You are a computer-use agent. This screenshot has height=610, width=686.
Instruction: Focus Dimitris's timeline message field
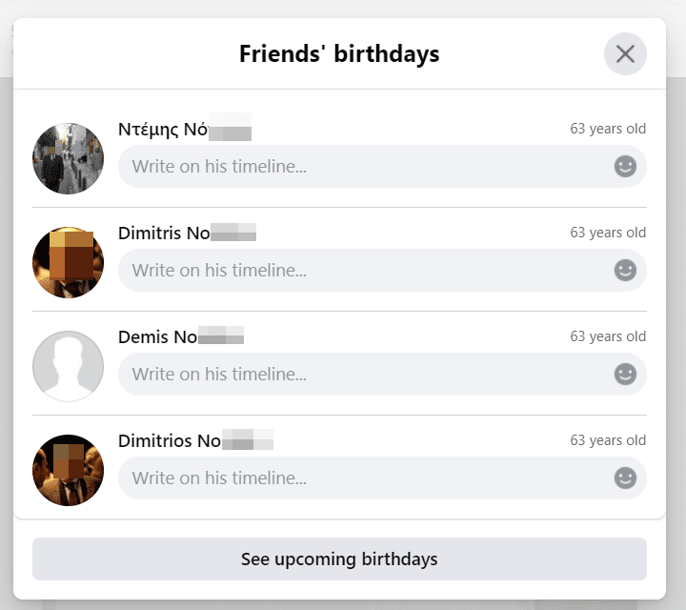click(382, 270)
